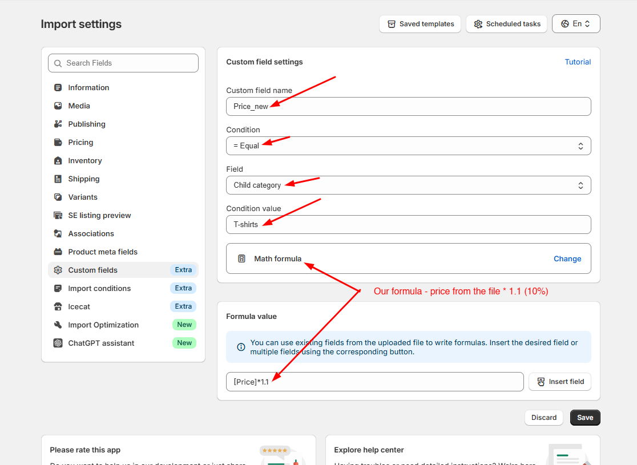This screenshot has width=637, height=465.
Task: Click the Media sidebar icon
Action: 58,106
